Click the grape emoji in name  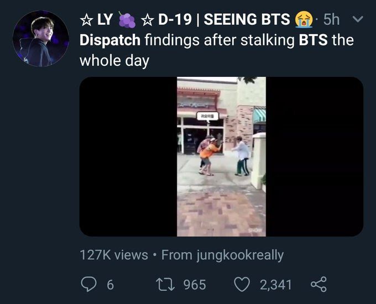[x=127, y=20]
